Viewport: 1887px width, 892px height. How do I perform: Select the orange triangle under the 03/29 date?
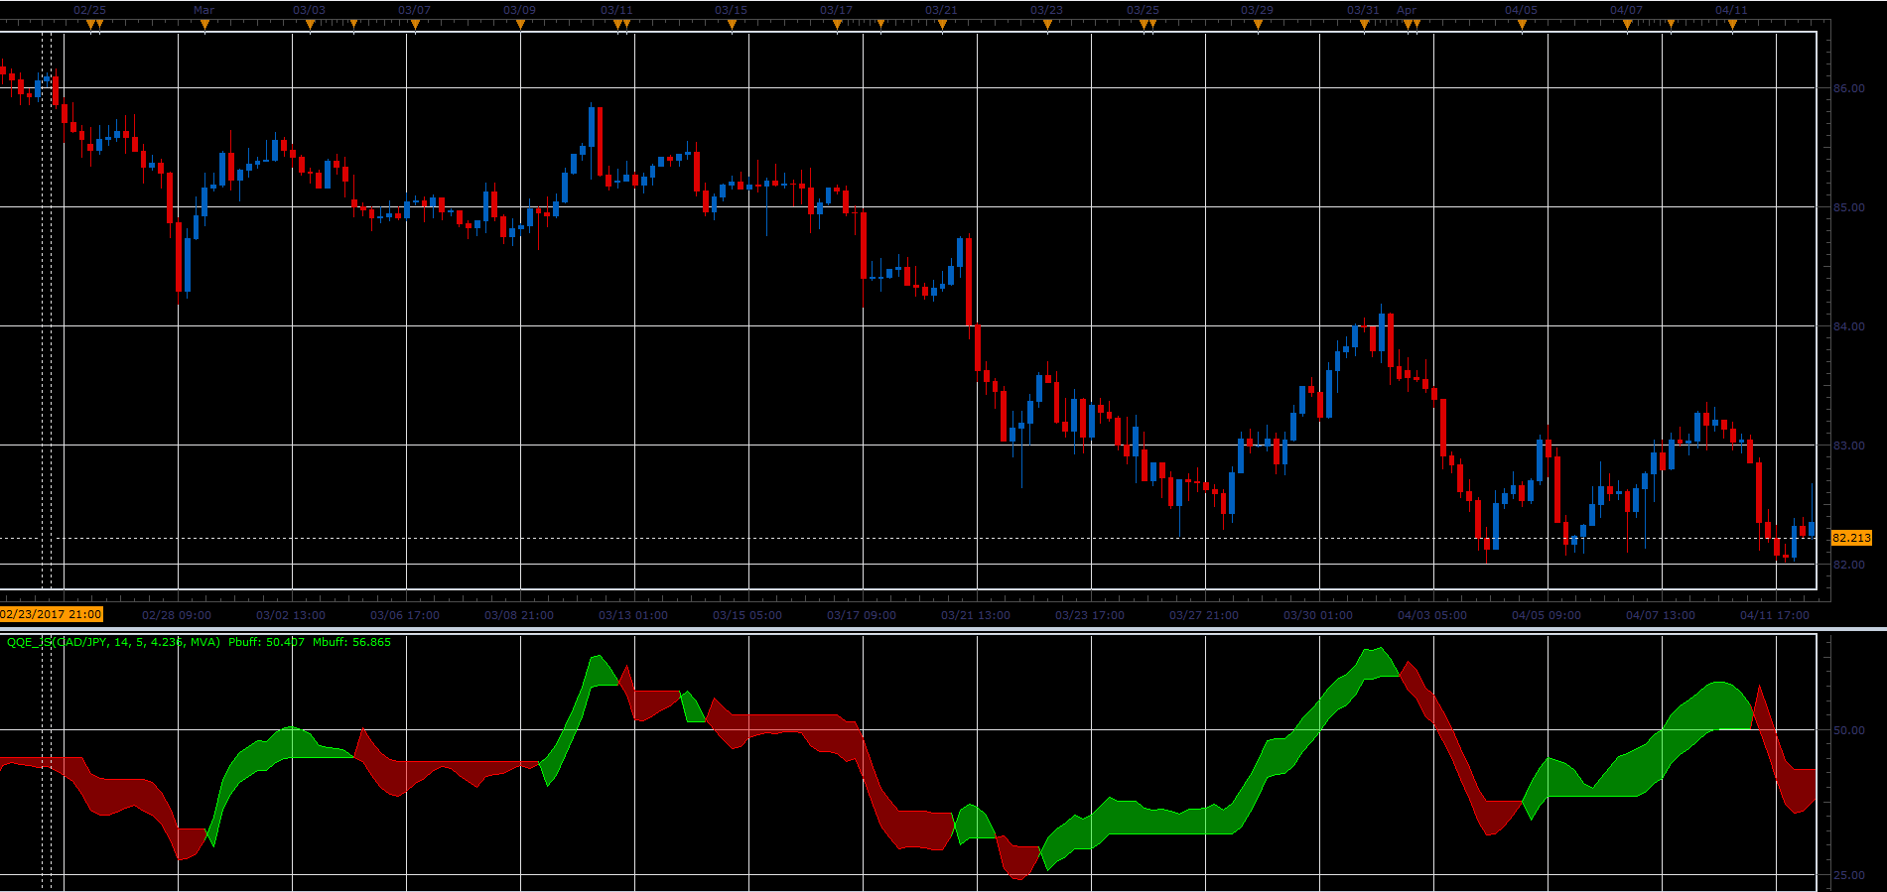pos(1258,26)
